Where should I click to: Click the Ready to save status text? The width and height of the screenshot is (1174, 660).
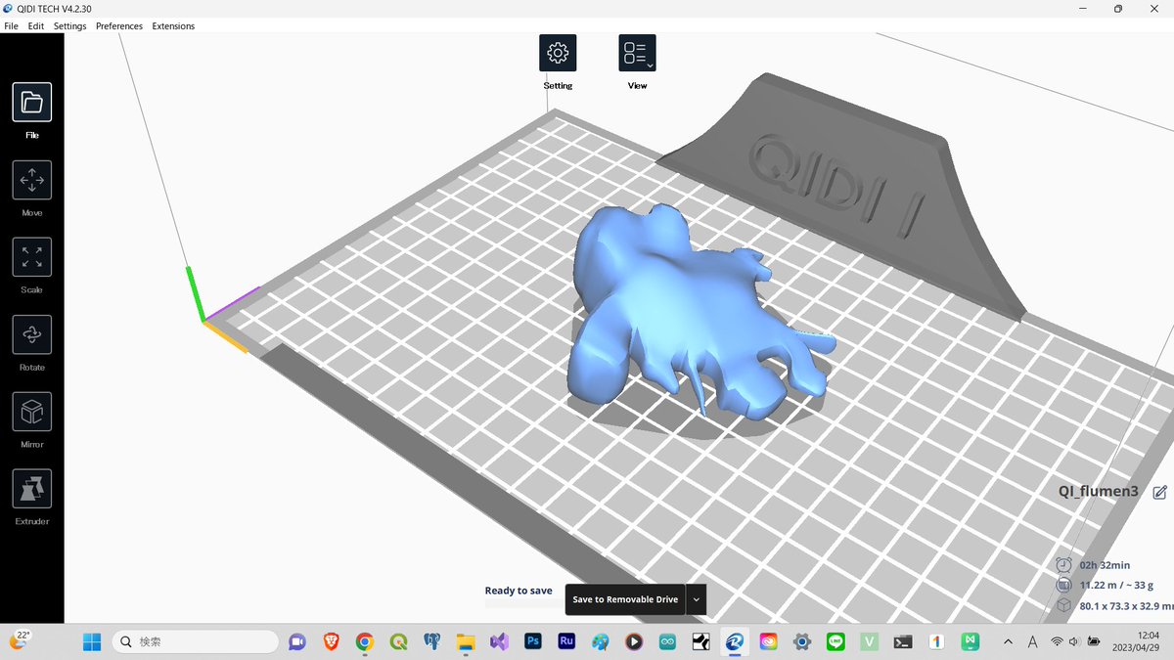(519, 591)
